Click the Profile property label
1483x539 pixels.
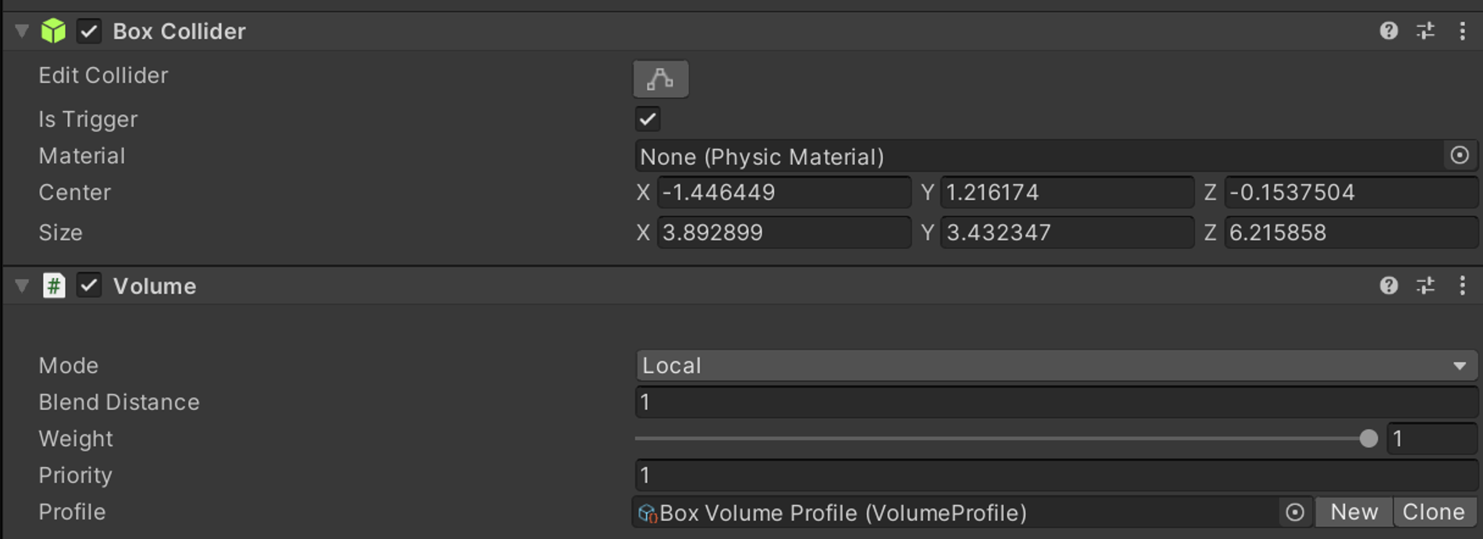(72, 512)
